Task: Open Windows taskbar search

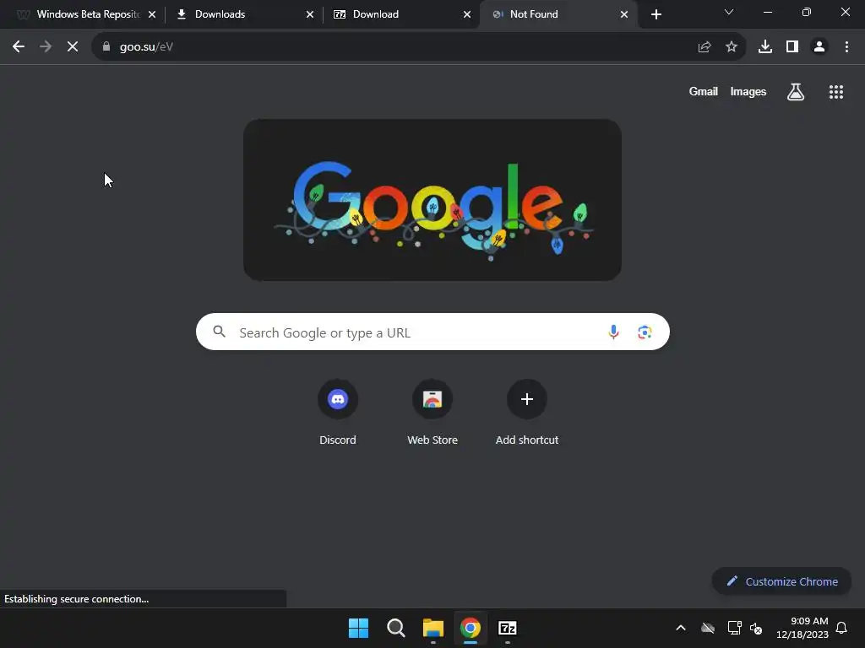Action: 395,628
